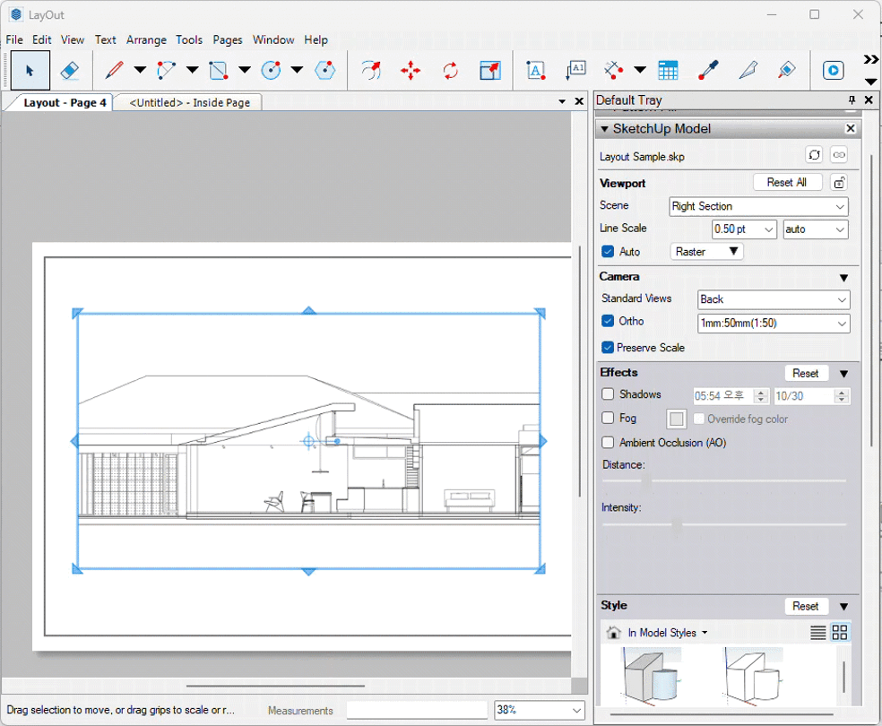Click the Measurements input field
The width and height of the screenshot is (882, 726).
[417, 710]
